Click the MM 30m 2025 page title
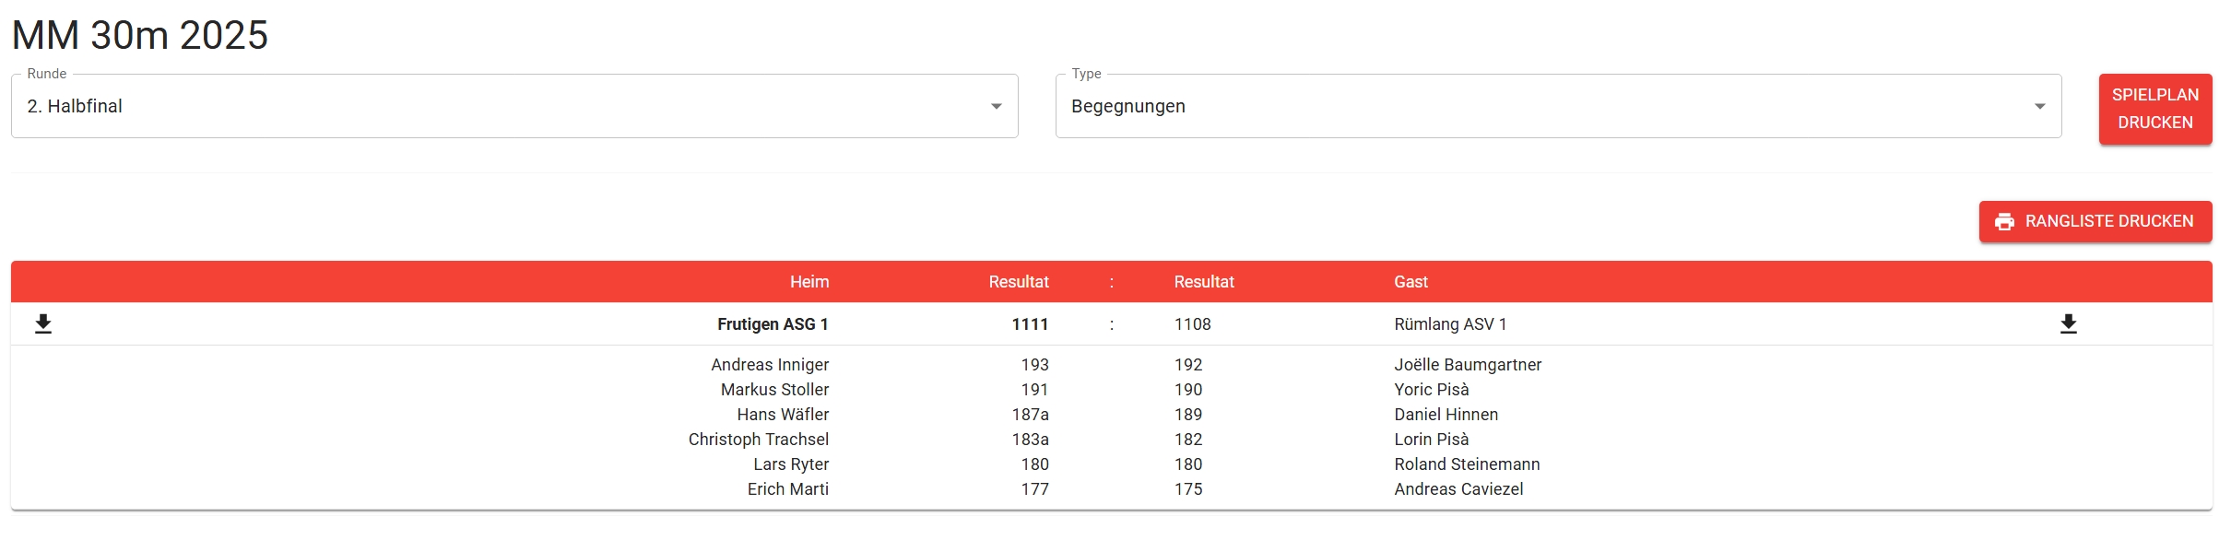Viewport: 2231px width, 540px height. pyautogui.click(x=140, y=36)
